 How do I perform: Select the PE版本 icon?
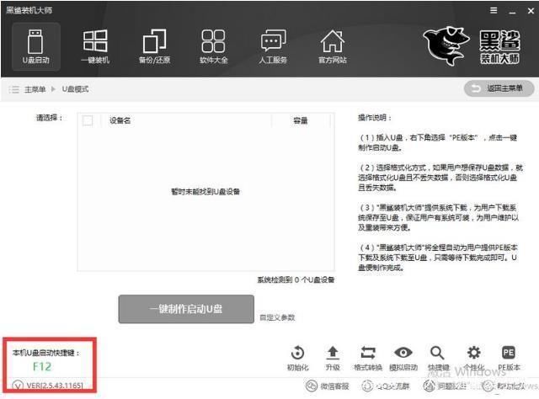tap(509, 359)
